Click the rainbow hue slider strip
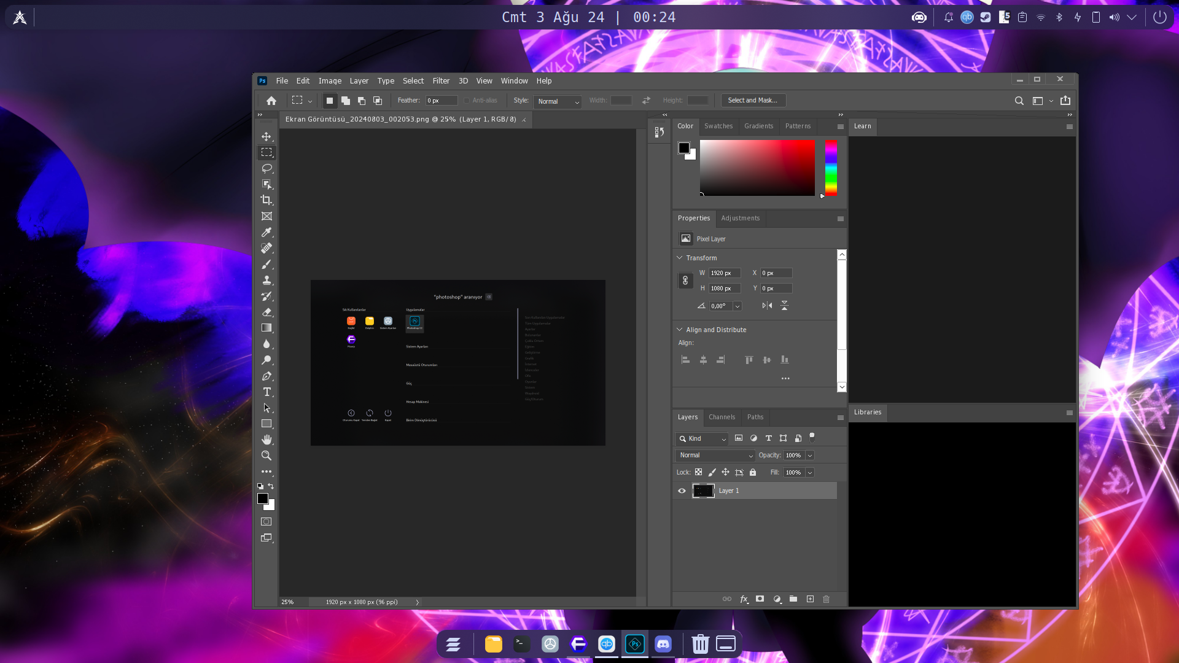The width and height of the screenshot is (1179, 663). 830,168
